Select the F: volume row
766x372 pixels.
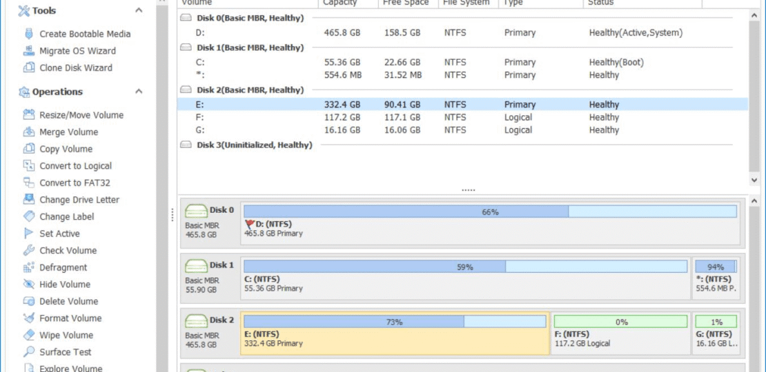click(x=462, y=117)
